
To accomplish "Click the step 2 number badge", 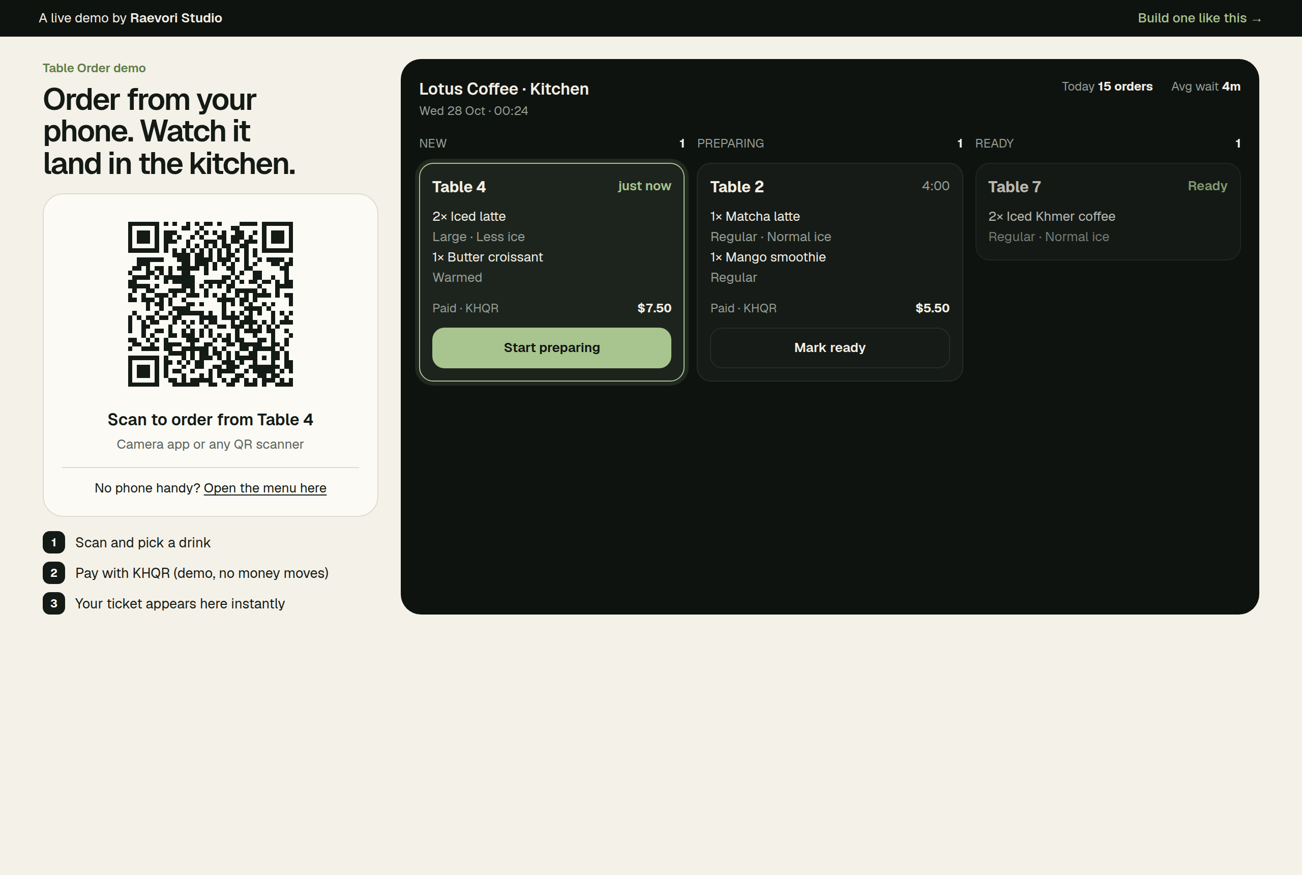I will click(53, 573).
